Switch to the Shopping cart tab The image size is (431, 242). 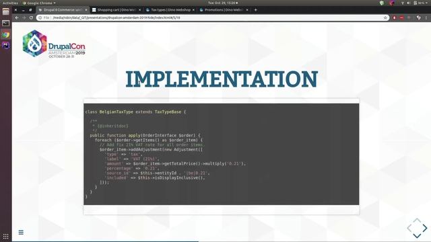tap(117, 10)
